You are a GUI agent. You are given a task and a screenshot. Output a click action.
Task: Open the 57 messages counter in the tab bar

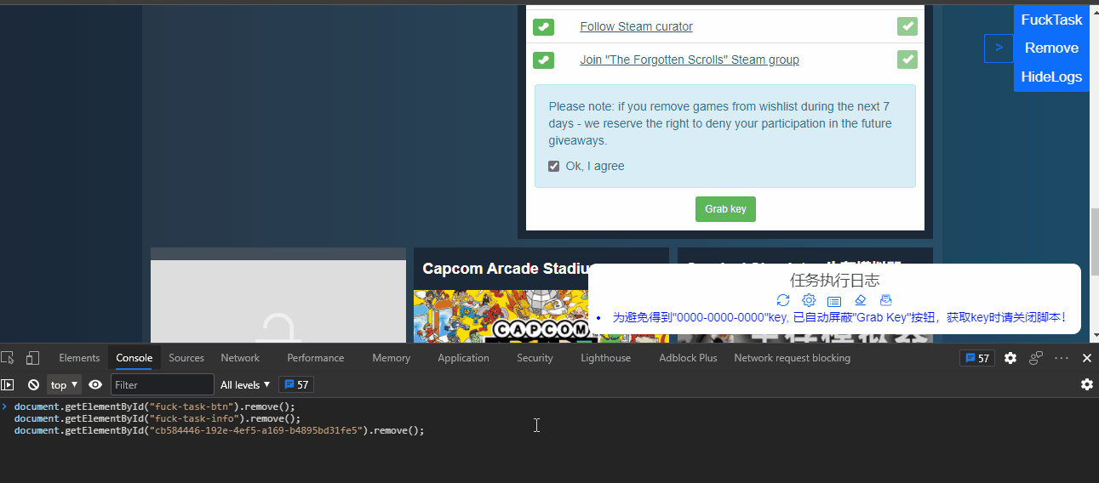pos(977,358)
